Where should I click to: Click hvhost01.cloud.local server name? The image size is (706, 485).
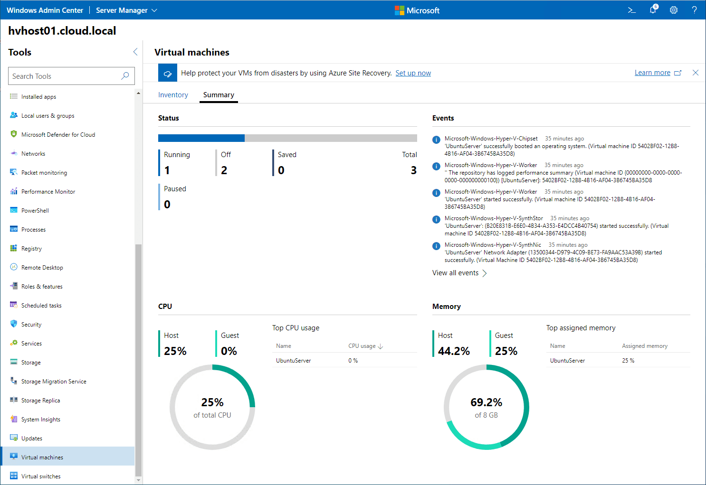click(x=62, y=31)
